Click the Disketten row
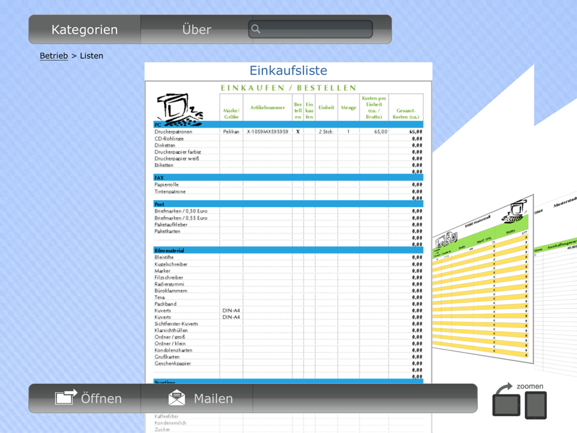 point(288,145)
